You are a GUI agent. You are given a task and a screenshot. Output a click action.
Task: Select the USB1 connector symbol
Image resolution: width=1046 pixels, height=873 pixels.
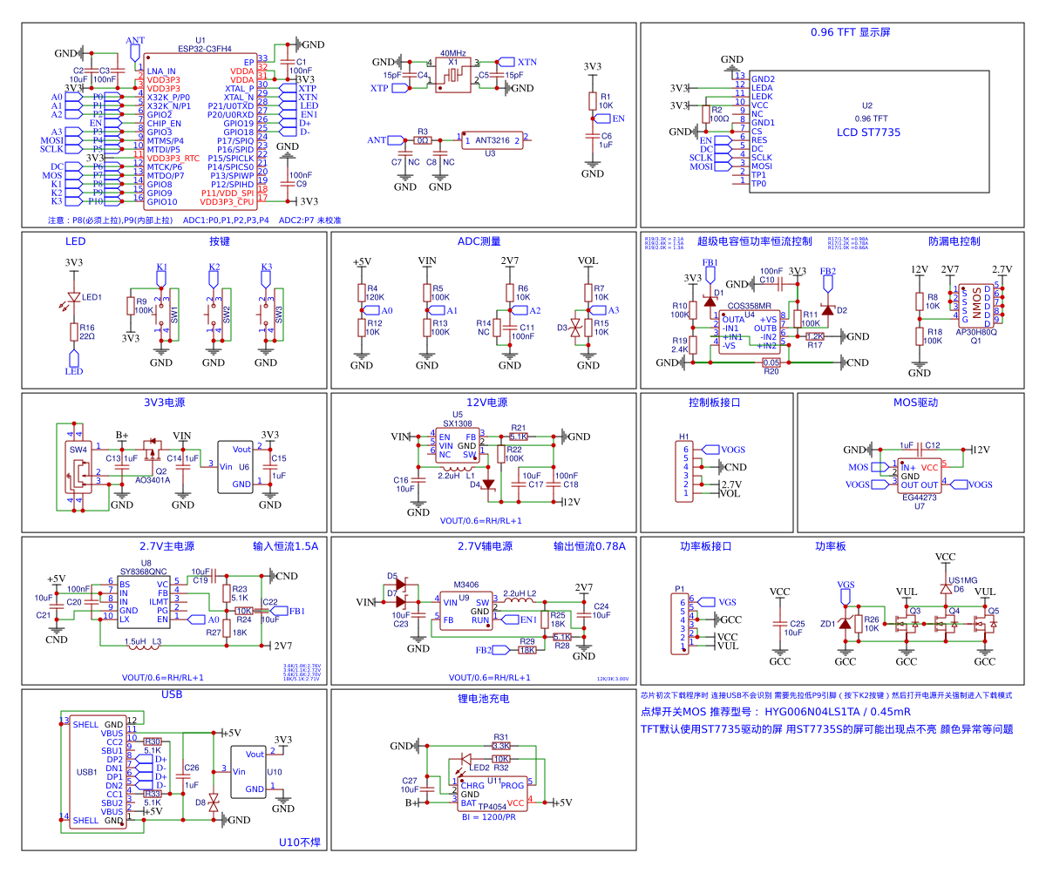click(98, 772)
